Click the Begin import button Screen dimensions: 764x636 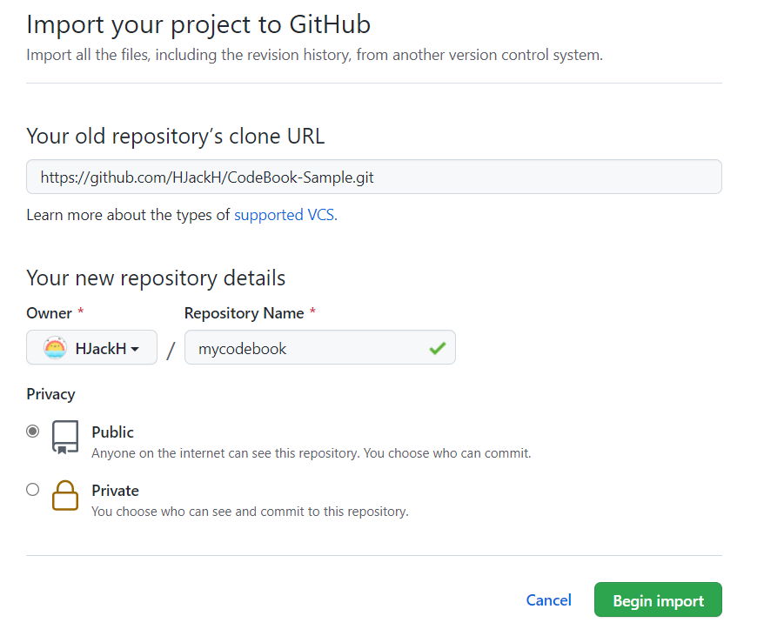click(658, 599)
